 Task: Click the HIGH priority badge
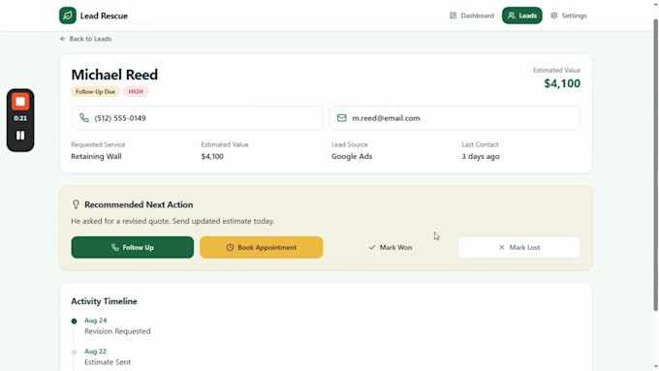click(x=136, y=92)
